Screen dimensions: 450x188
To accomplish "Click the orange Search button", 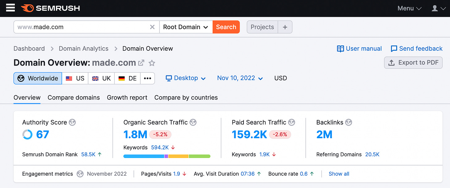I will [226, 27].
